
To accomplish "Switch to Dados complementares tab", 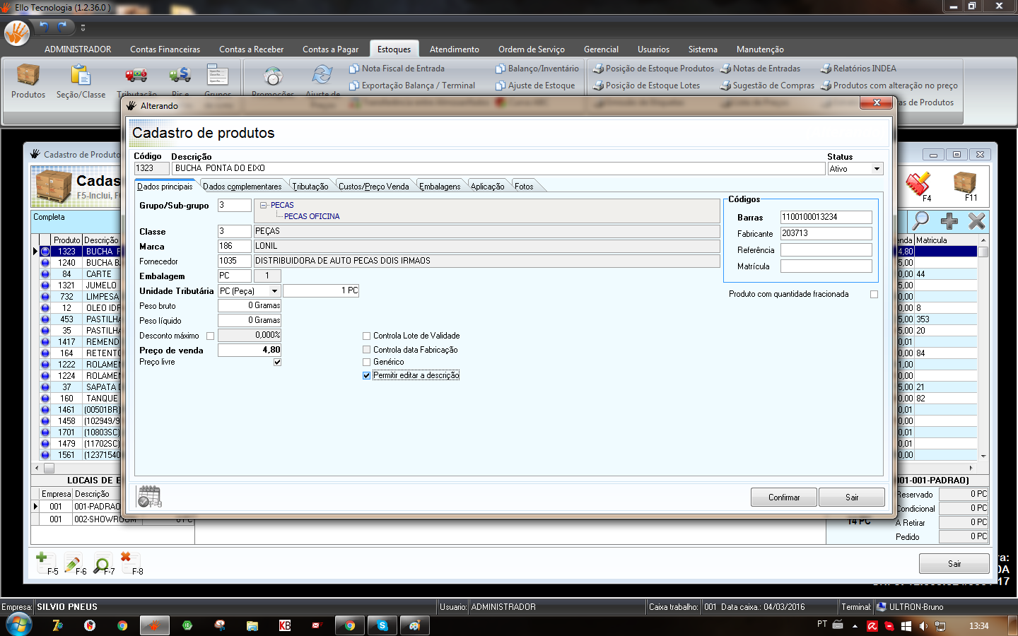I will click(242, 187).
